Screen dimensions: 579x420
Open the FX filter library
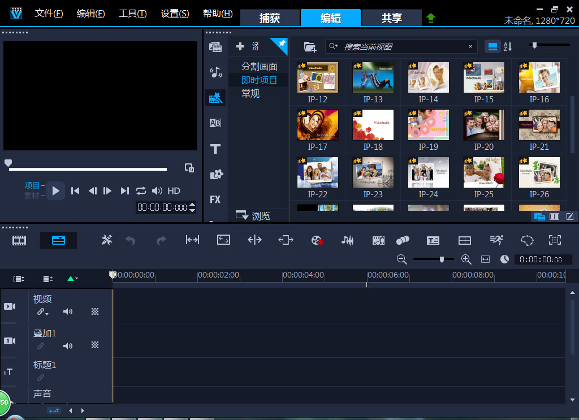[215, 200]
